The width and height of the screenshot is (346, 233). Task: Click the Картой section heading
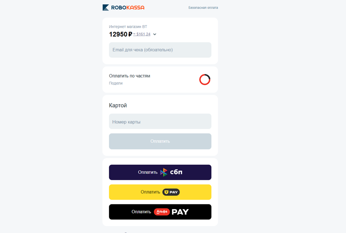tap(118, 106)
